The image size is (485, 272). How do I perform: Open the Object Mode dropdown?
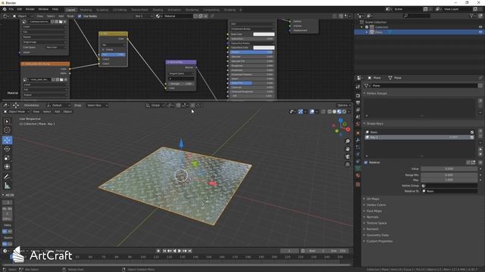(16, 112)
